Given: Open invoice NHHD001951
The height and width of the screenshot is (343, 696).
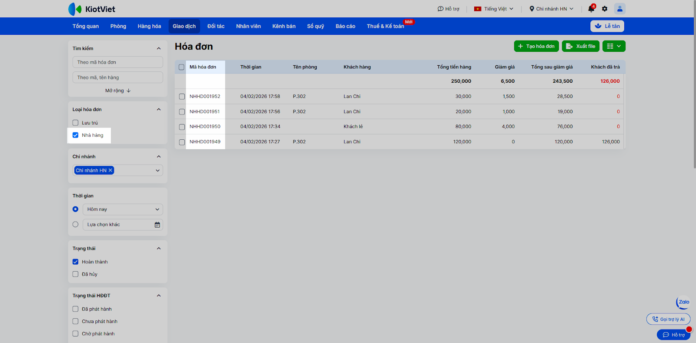Looking at the screenshot, I should click(204, 112).
